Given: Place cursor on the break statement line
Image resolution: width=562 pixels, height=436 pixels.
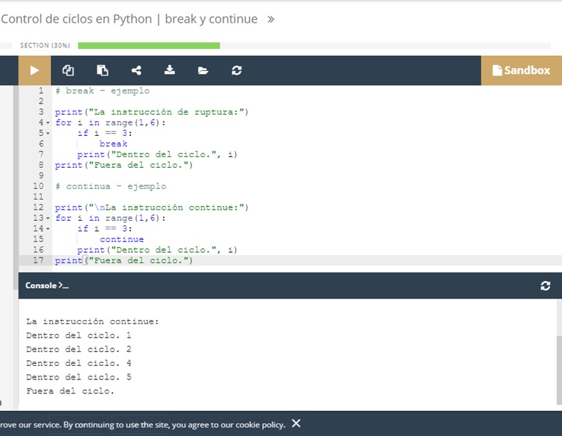Looking at the screenshot, I should [113, 144].
